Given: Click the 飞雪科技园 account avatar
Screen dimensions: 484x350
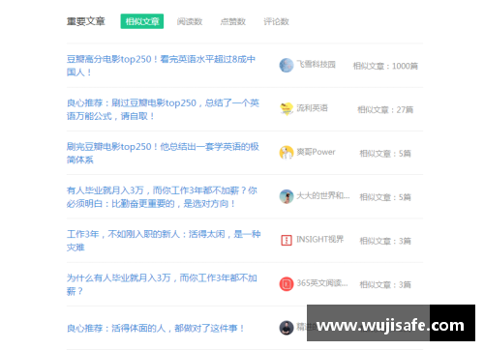Looking at the screenshot, I should (287, 65).
